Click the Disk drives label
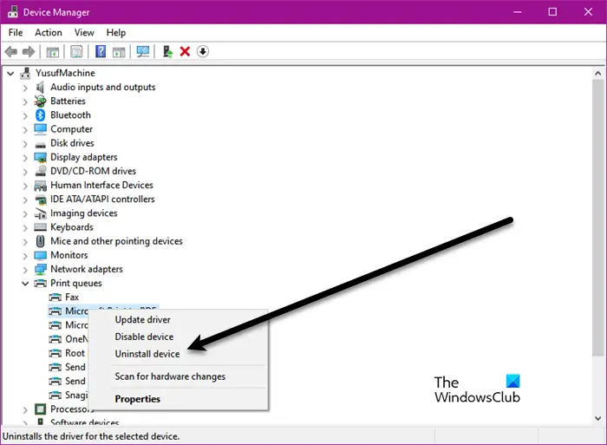 [x=72, y=143]
